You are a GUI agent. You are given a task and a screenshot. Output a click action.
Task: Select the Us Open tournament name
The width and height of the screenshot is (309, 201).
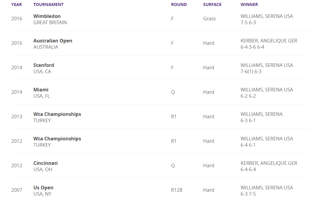click(x=43, y=188)
